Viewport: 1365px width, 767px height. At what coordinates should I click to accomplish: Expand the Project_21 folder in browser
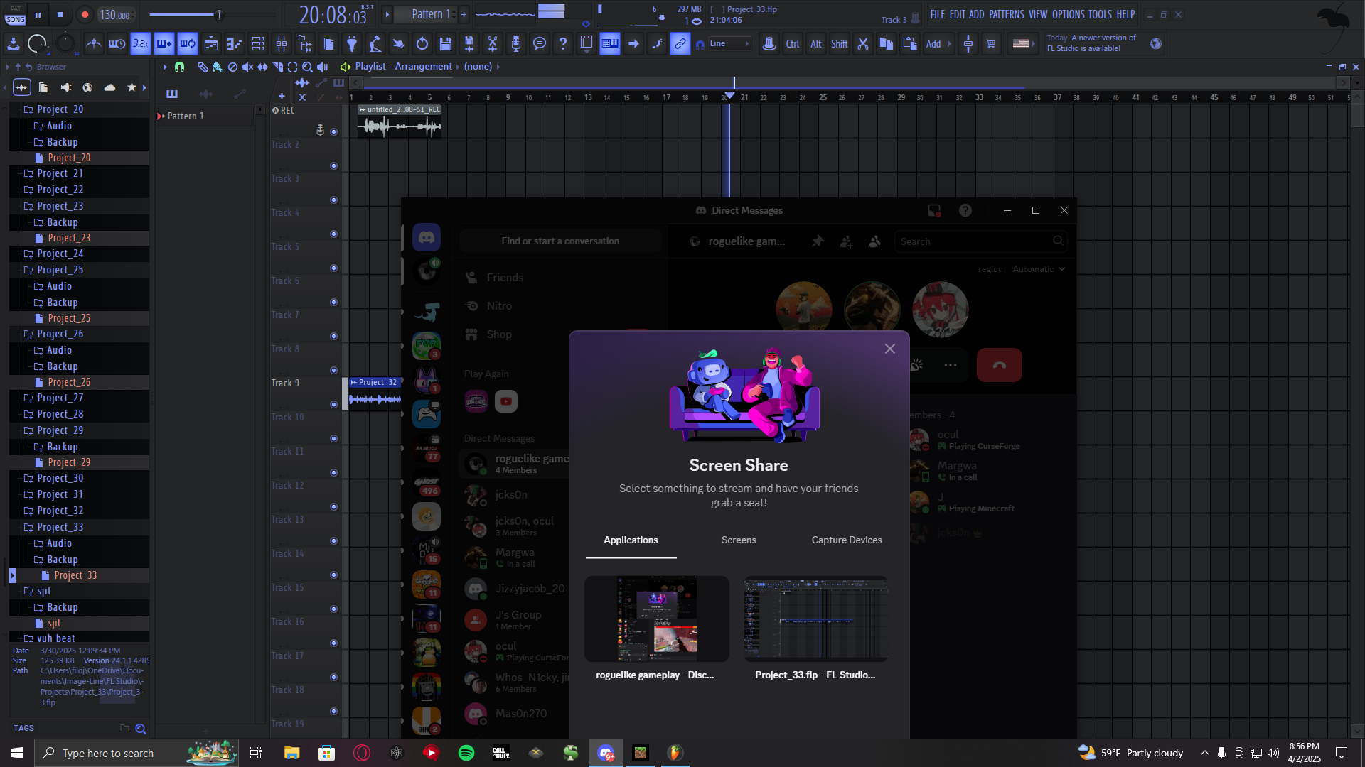[60, 173]
